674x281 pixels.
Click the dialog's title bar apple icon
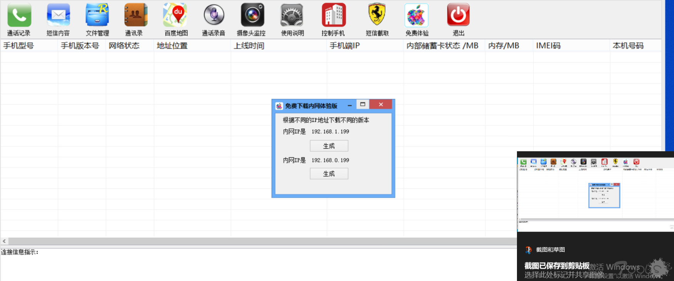279,106
